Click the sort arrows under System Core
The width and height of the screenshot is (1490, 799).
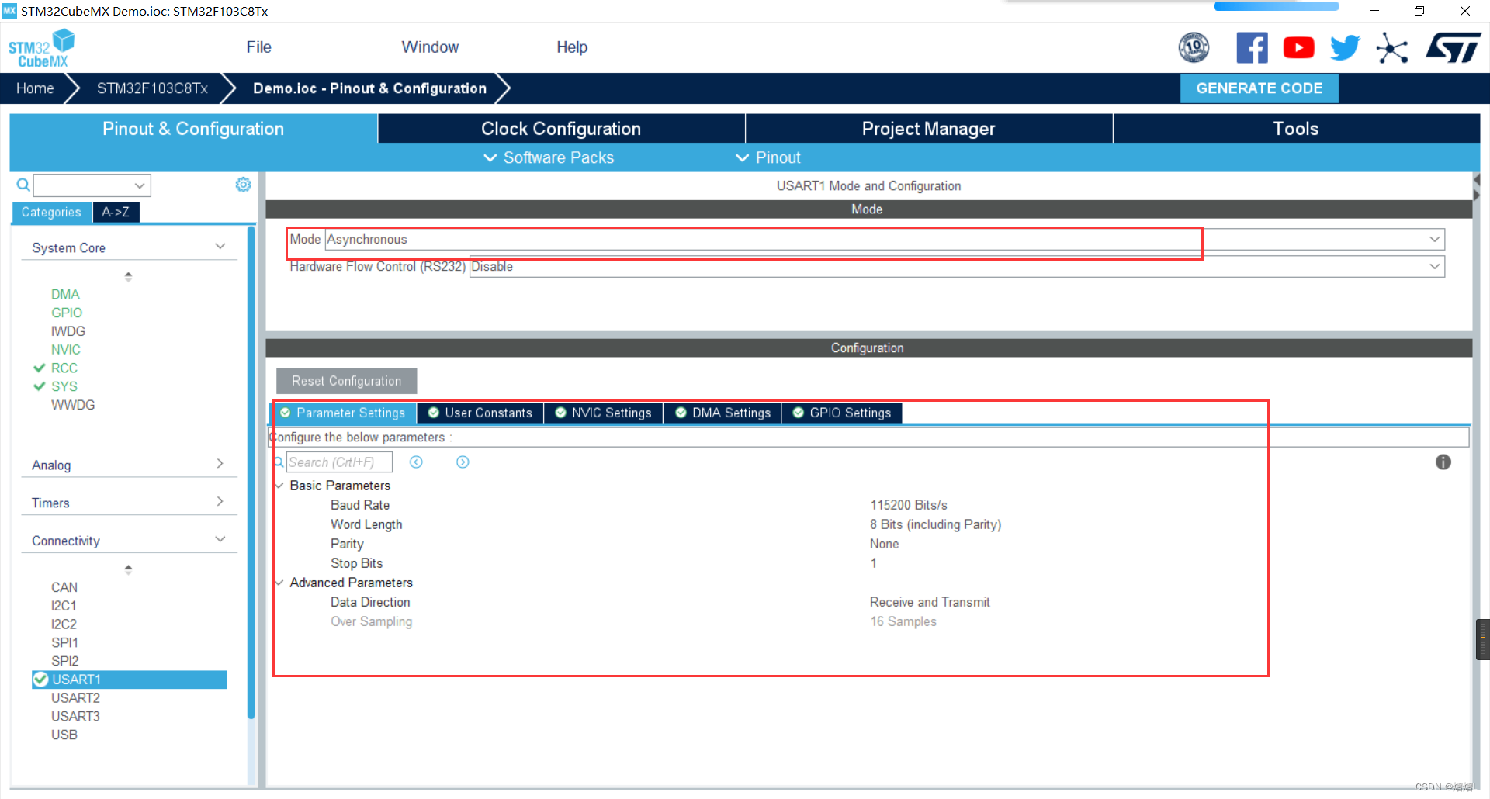[x=128, y=276]
